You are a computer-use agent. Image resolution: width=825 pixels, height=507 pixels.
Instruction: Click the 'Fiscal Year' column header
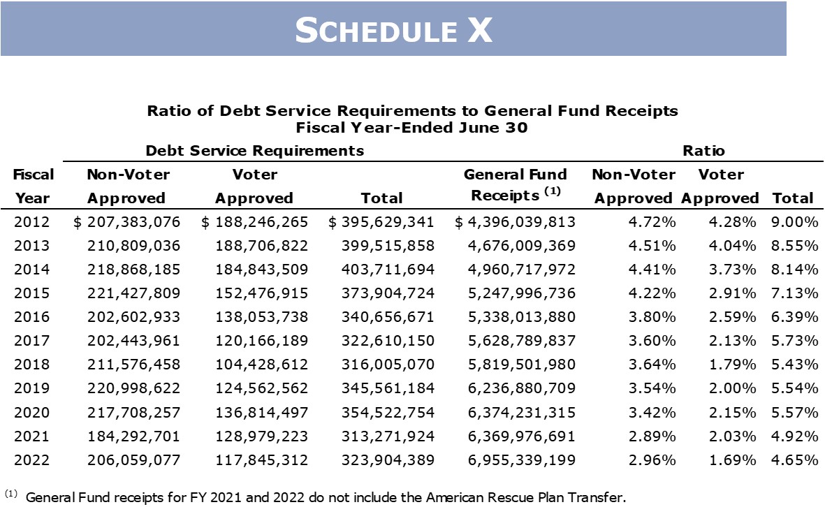tap(34, 186)
